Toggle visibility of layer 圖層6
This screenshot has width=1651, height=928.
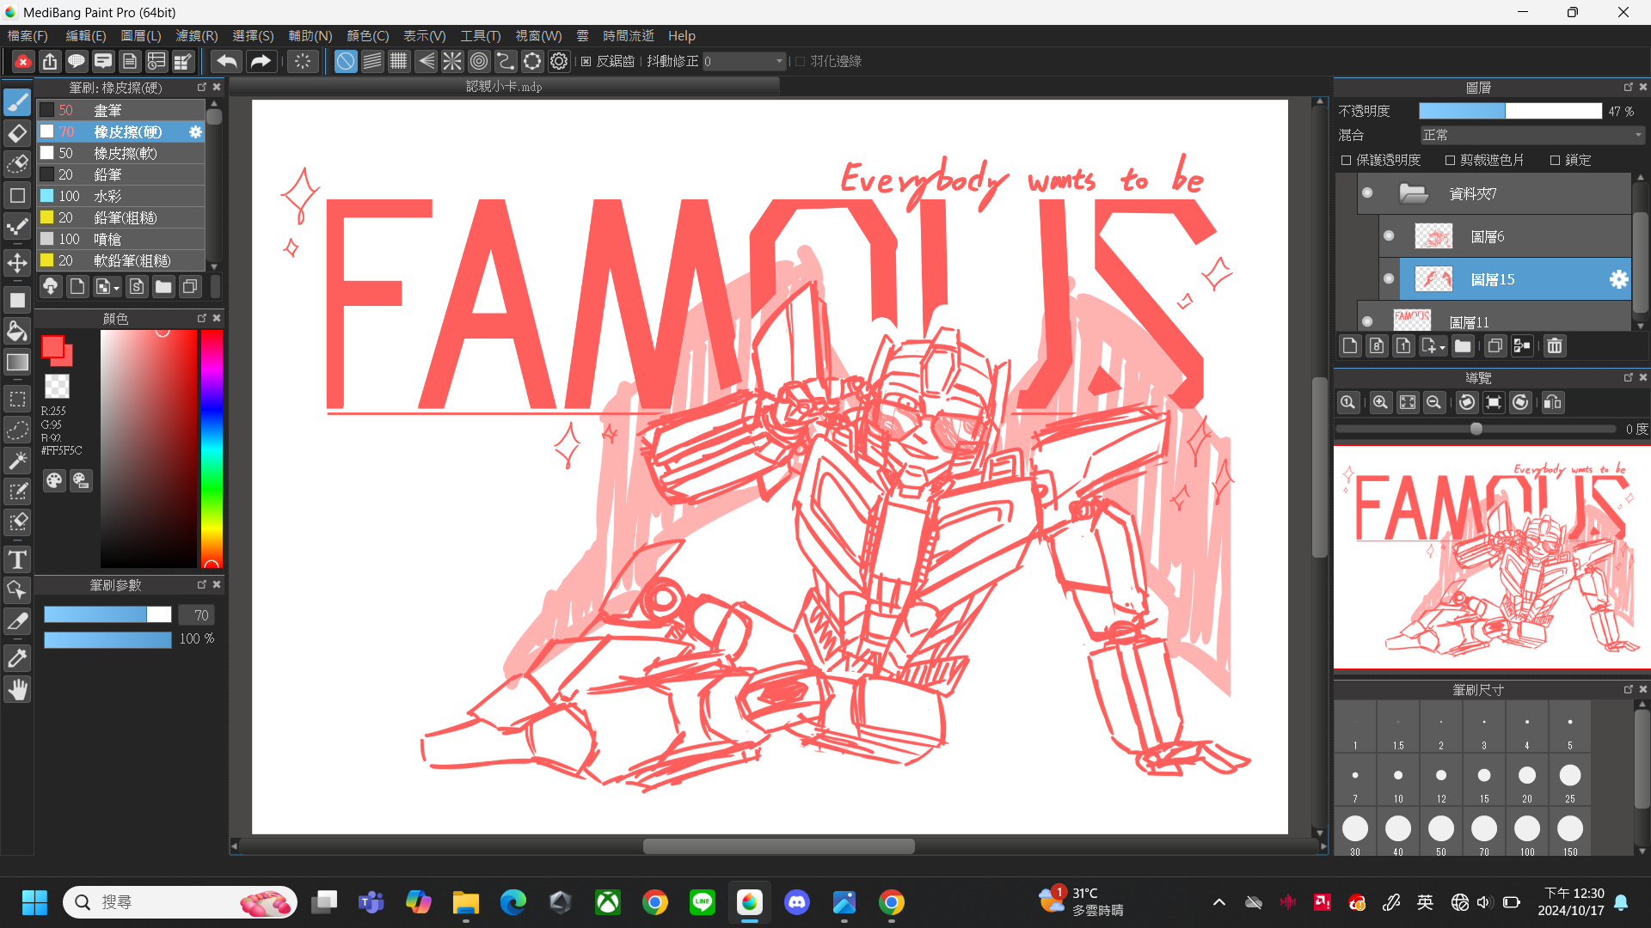tap(1389, 236)
